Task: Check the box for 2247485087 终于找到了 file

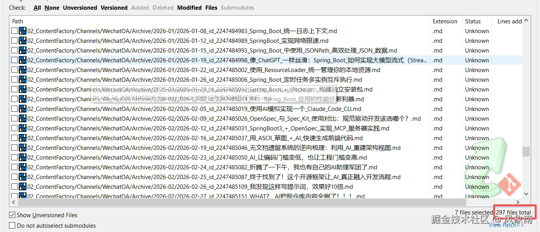Action: (x=14, y=177)
